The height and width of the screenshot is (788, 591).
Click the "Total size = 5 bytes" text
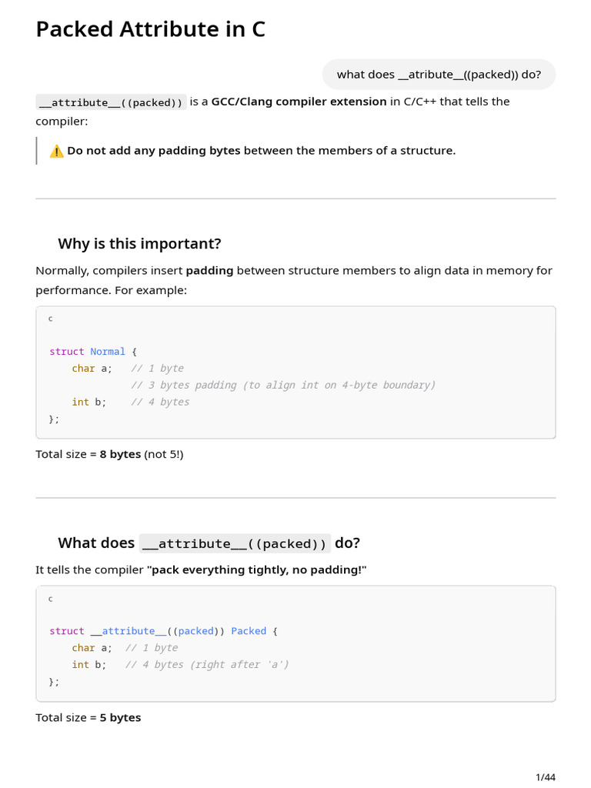click(x=88, y=717)
